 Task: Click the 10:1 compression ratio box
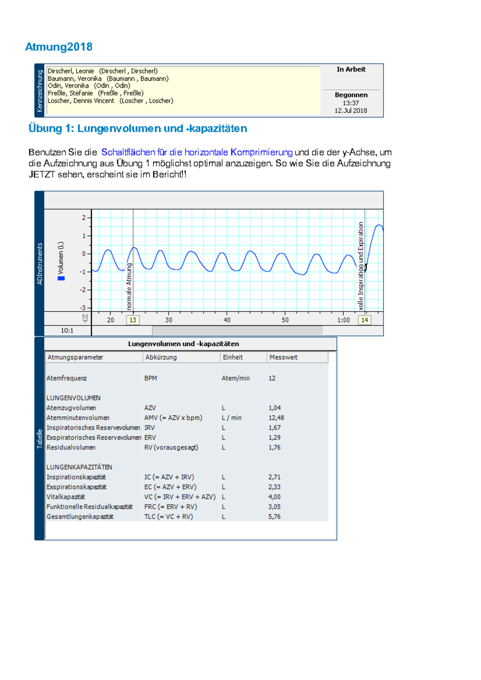pyautogui.click(x=67, y=331)
